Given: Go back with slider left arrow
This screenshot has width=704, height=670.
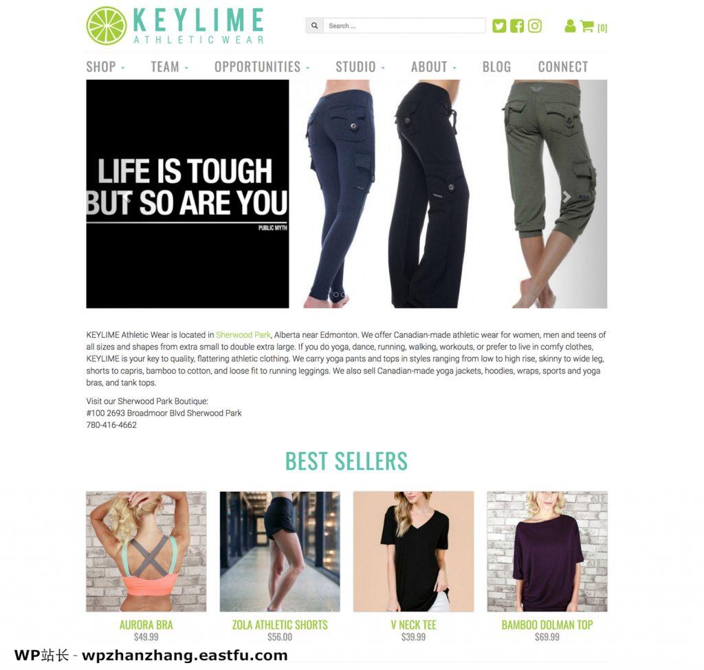Looking at the screenshot, I should [127, 196].
